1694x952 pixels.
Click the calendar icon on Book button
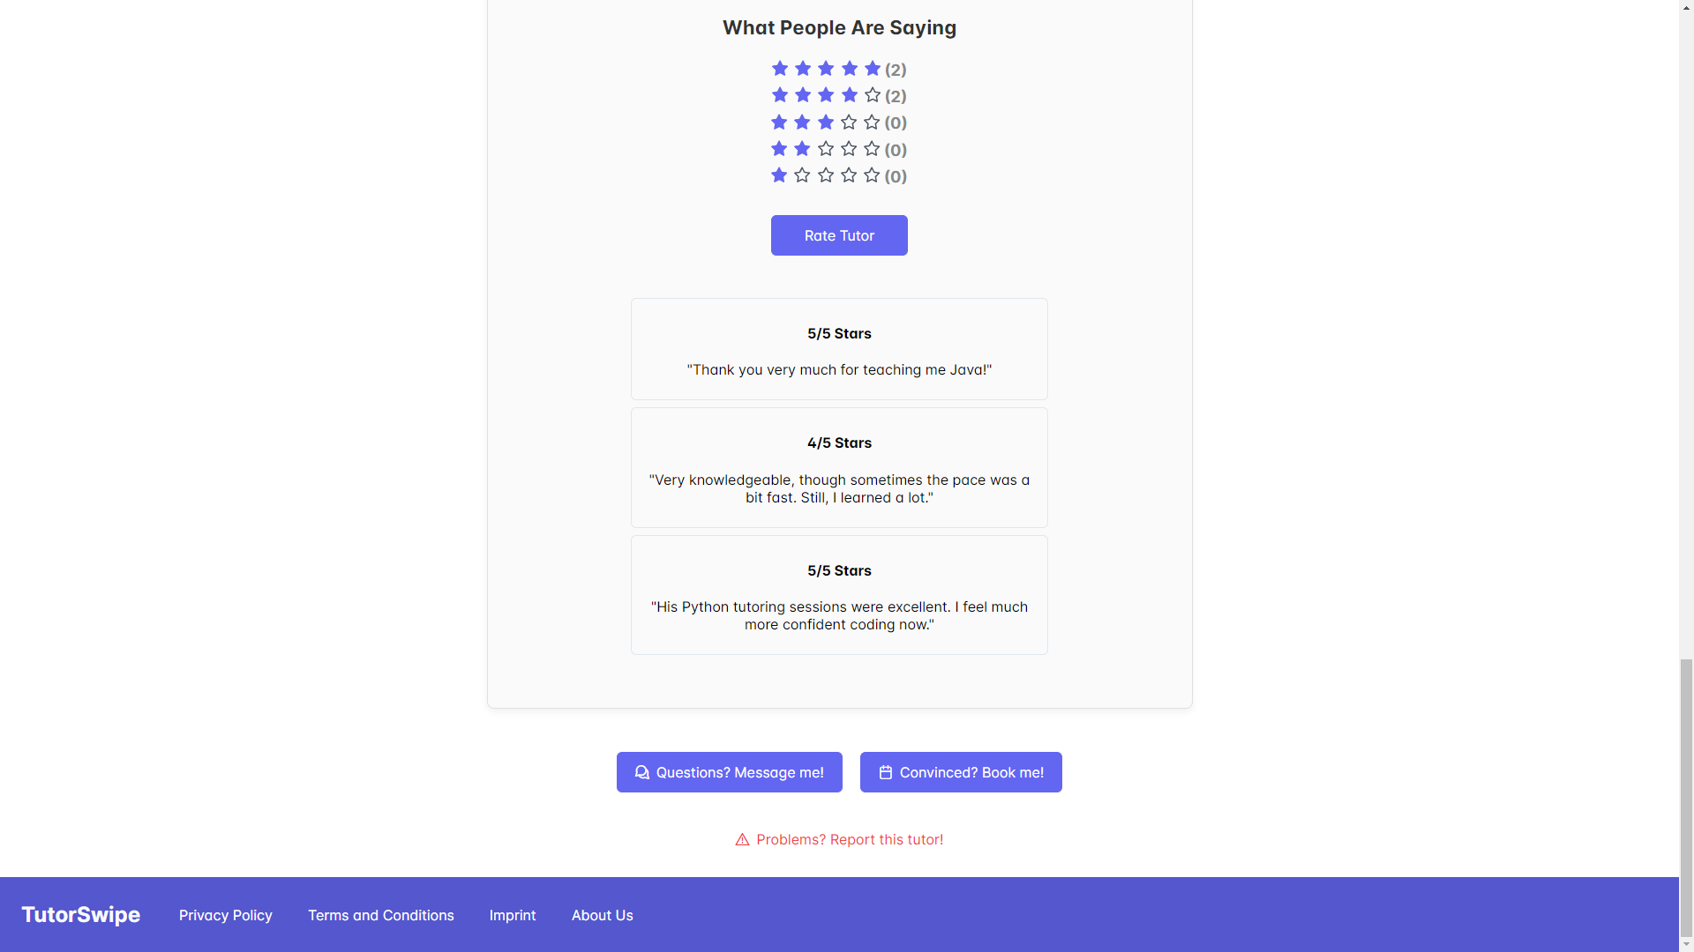(886, 772)
